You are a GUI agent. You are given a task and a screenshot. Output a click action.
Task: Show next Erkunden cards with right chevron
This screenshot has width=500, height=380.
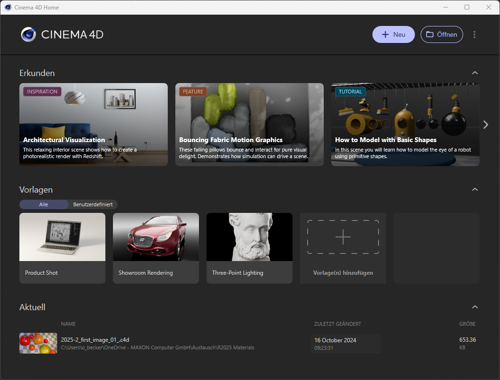[486, 125]
